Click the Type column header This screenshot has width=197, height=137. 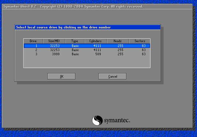(x=75, y=41)
